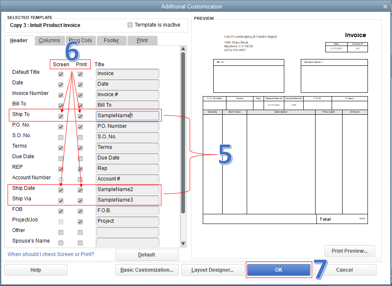Viewport: 392px width, 286px height.
Task: Uncheck the Print checkbox for Ship To
Action: [x=80, y=116]
